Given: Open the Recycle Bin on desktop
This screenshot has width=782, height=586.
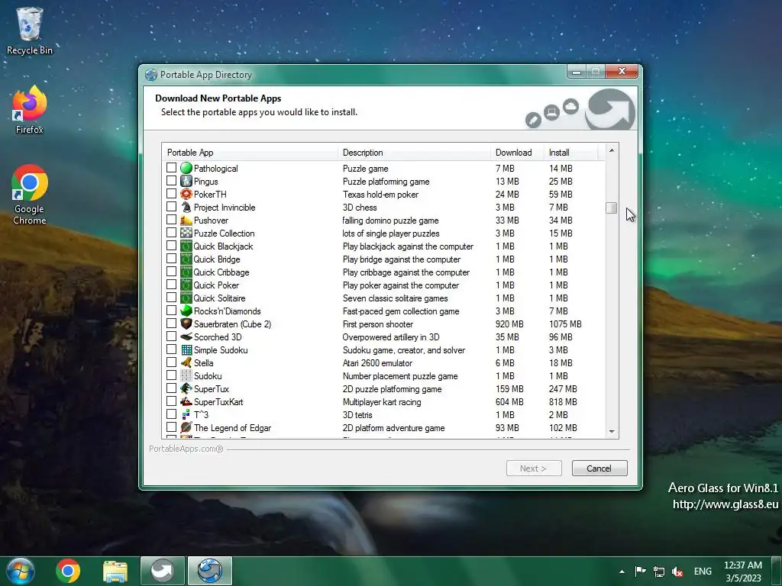Looking at the screenshot, I should pos(30,31).
